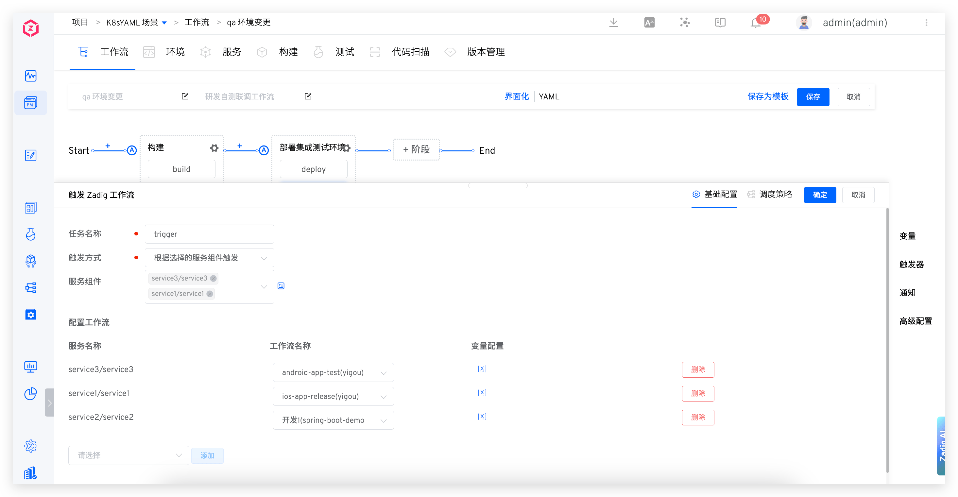This screenshot has height=497, width=958.
Task: Switch view to YAML mode
Action: (x=549, y=96)
